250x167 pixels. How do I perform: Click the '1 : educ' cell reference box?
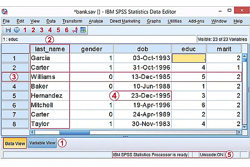coord(24,39)
